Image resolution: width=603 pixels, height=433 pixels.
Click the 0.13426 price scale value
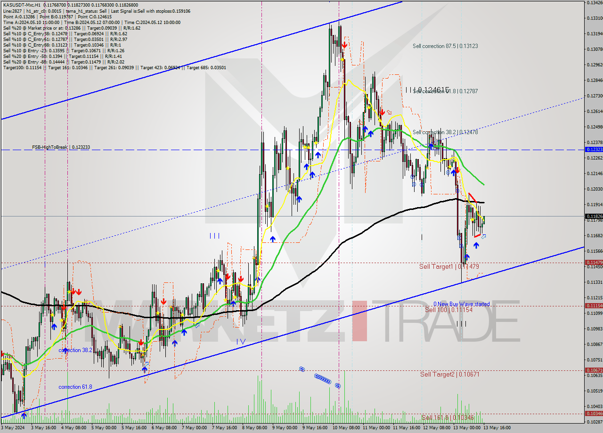click(595, 2)
